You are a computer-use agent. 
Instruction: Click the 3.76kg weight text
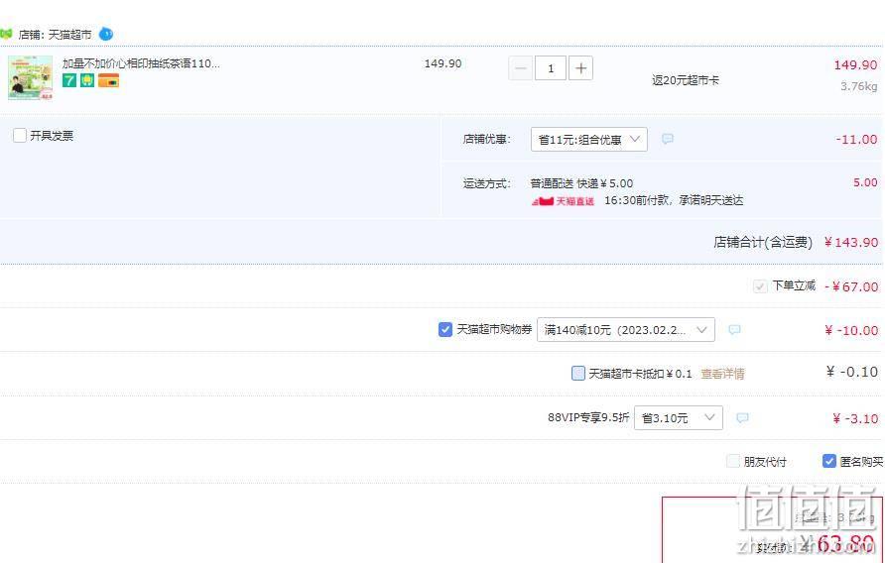858,86
